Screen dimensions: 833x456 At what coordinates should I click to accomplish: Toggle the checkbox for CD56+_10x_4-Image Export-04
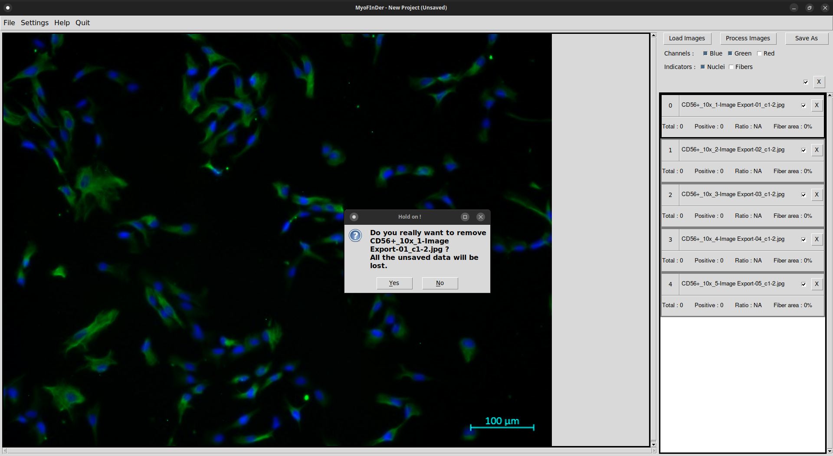point(803,239)
